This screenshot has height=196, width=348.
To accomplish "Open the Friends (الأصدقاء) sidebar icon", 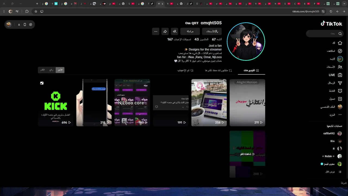I will [340, 67].
